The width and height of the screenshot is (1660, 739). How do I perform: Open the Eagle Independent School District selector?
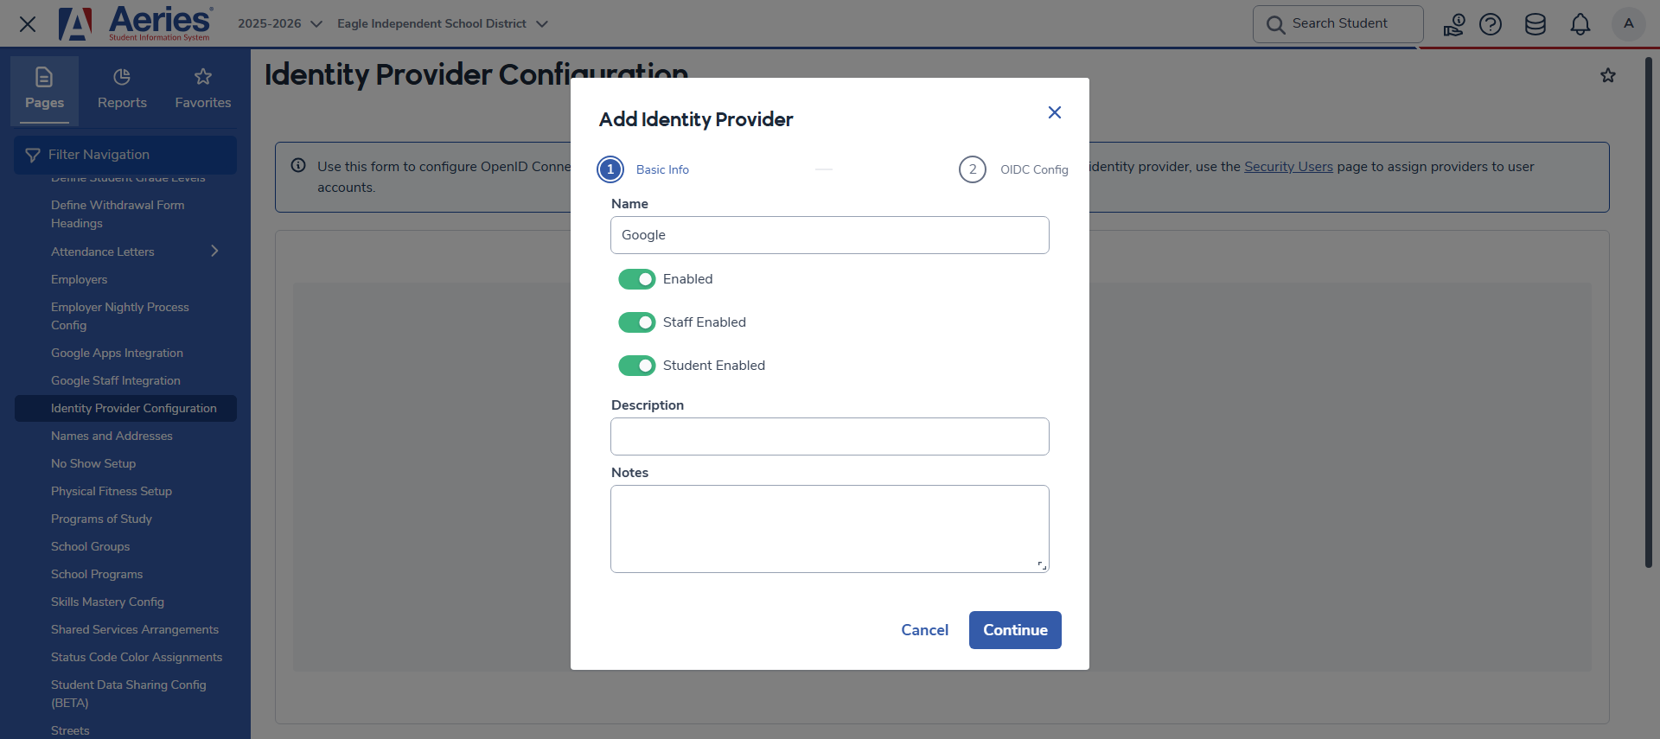443,23
